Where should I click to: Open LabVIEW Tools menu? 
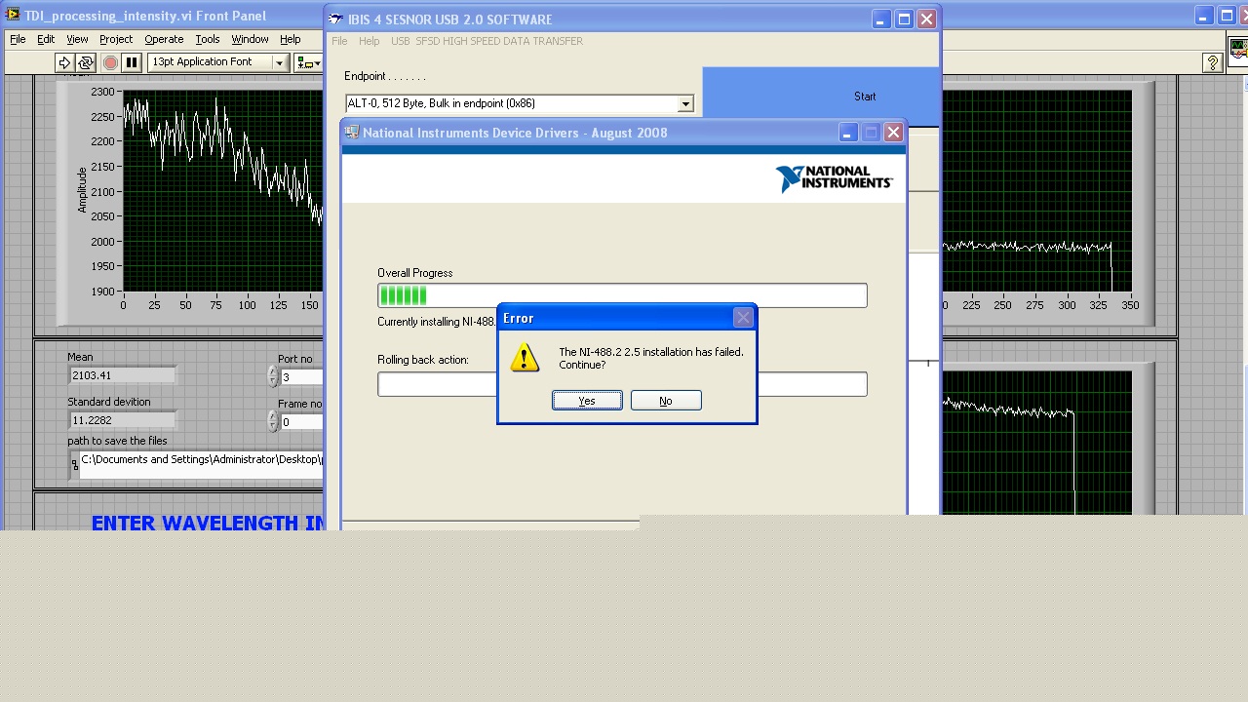point(208,39)
